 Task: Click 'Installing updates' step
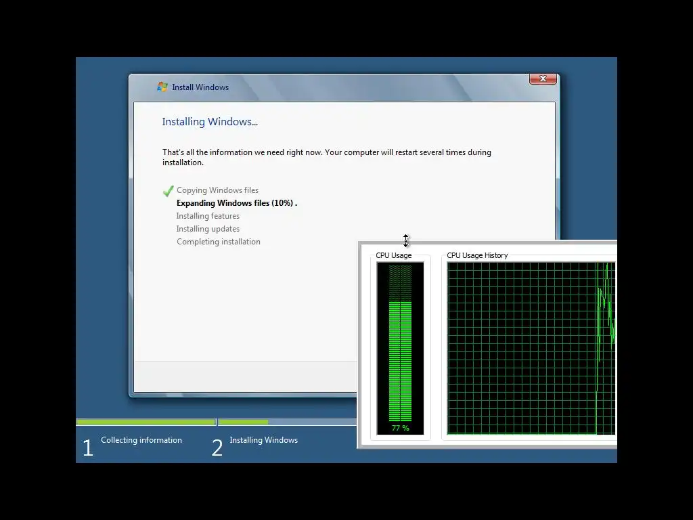pos(208,229)
